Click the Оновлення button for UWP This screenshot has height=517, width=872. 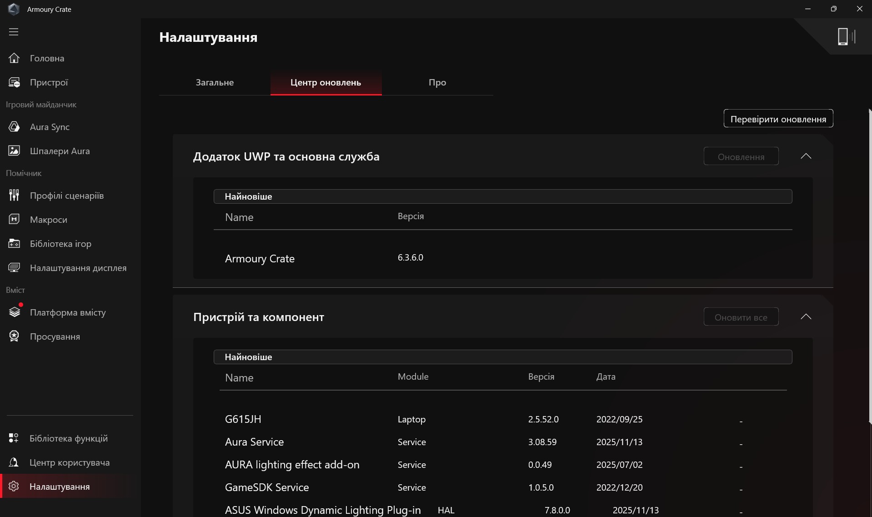click(x=741, y=157)
